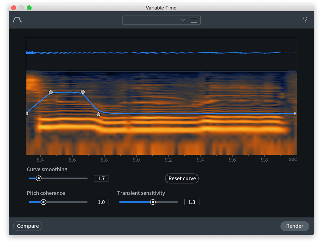Image resolution: width=323 pixels, height=242 pixels.
Task: Click the Curve smoothing slider handle
Action: pos(38,178)
